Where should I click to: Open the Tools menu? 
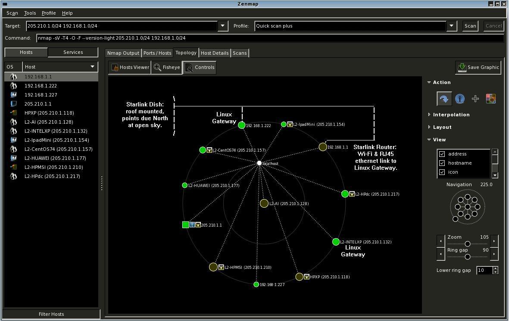pos(30,13)
